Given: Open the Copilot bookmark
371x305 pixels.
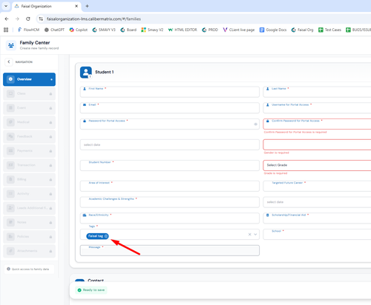Looking at the screenshot, I should click(79, 30).
